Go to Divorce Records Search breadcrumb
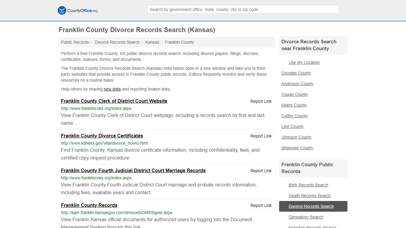406x228 pixels. 117,42
